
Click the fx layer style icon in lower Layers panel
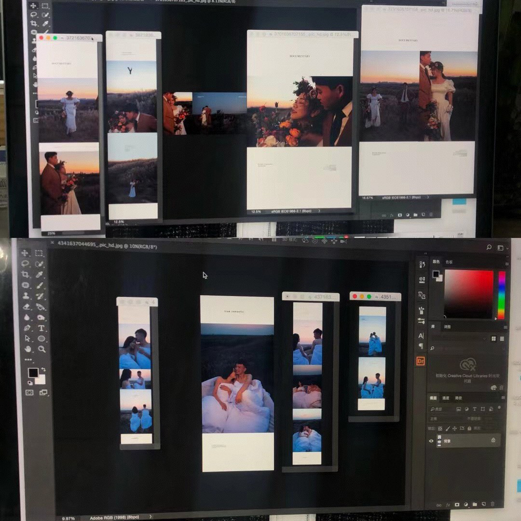tap(448, 505)
